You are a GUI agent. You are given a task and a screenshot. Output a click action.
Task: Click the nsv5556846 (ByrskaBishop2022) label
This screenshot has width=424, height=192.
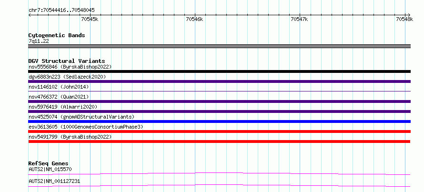click(x=70, y=67)
